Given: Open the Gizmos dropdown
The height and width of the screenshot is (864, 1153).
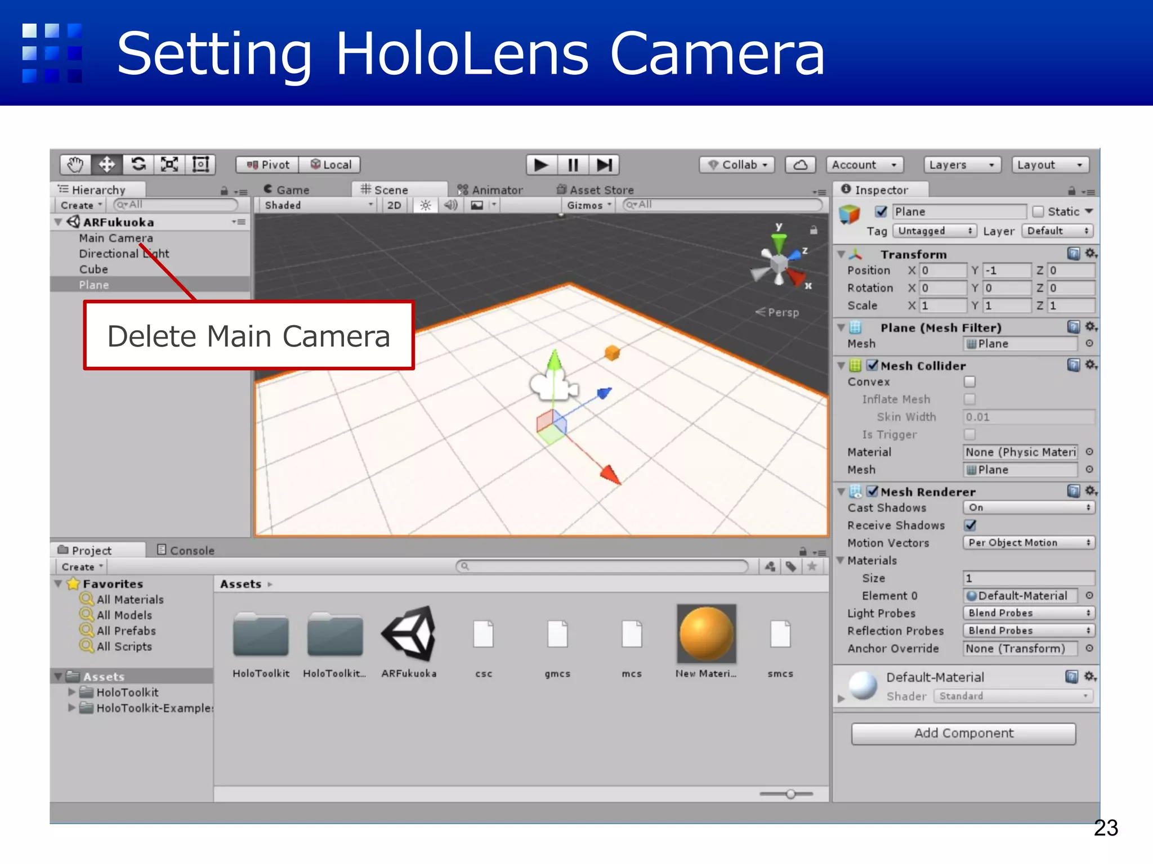Looking at the screenshot, I should 589,205.
